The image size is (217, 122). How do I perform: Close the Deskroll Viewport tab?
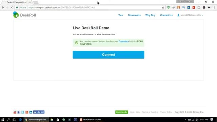[x=30, y=2]
